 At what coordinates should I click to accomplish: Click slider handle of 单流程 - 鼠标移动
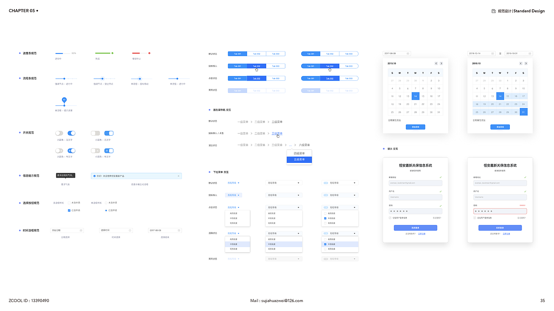139,79
